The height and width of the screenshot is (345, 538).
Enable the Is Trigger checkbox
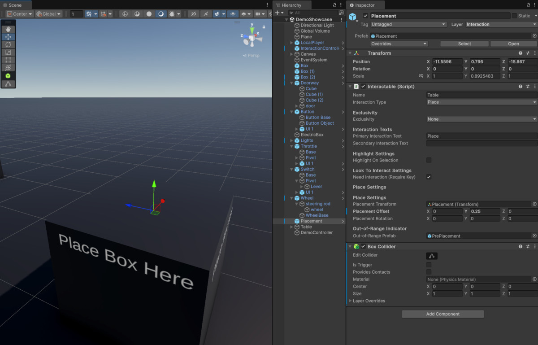[429, 265]
